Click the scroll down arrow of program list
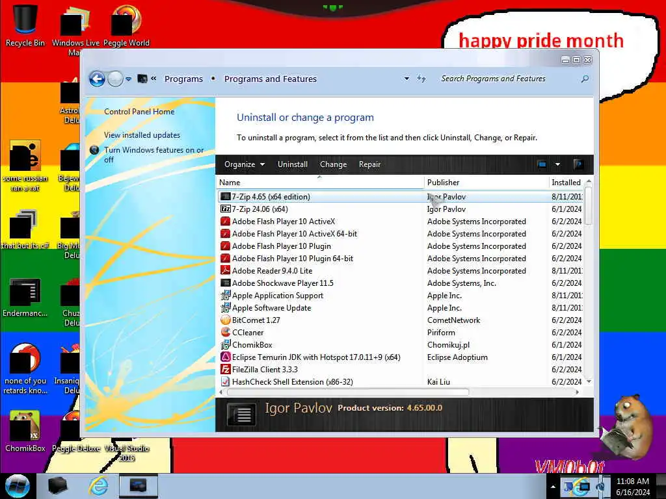Screen dimensions: 666x499 click(589, 381)
